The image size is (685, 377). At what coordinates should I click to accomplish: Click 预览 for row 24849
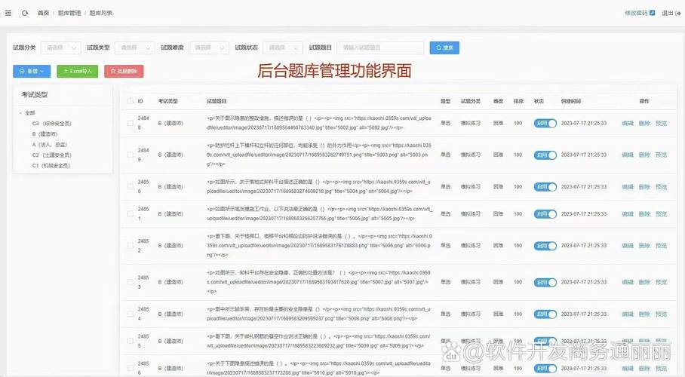661,155
